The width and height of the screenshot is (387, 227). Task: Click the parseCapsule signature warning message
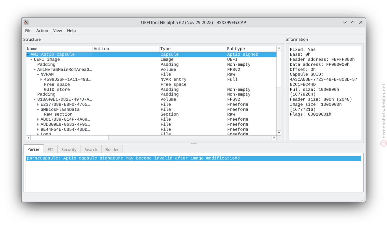(193, 158)
